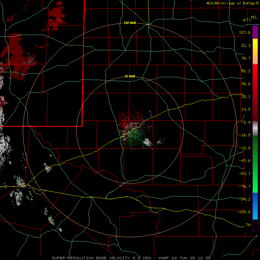Click the -32.0 legend value
This screenshot has height=260, width=260.
245,148
